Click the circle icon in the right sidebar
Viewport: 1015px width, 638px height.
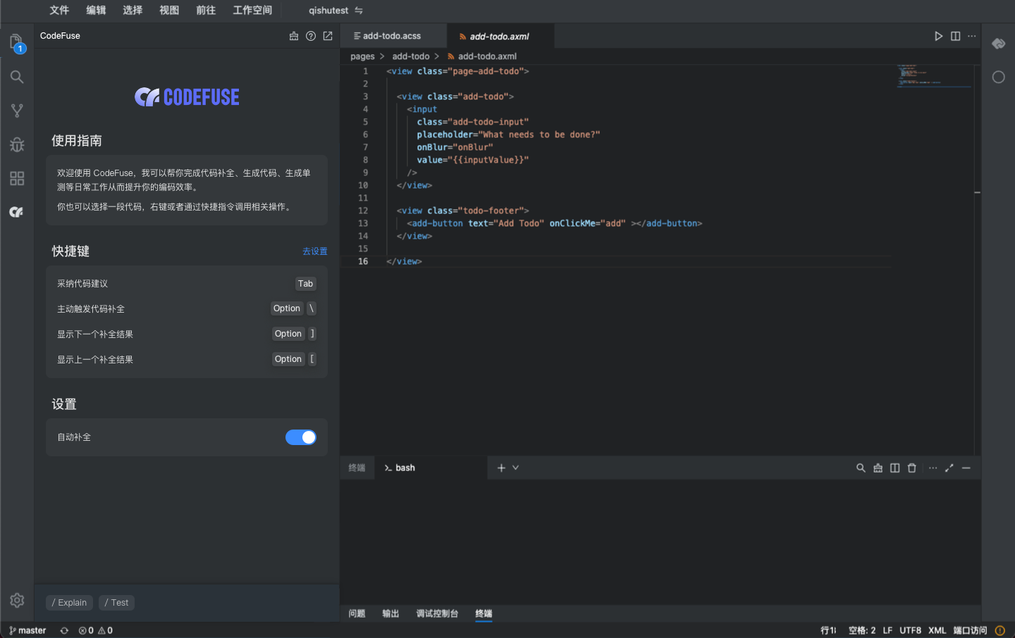pyautogui.click(x=999, y=77)
